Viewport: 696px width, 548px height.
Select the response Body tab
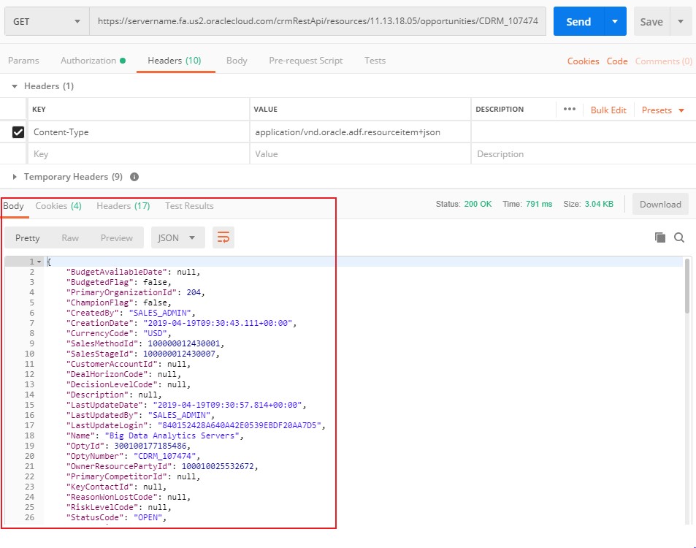coord(13,206)
